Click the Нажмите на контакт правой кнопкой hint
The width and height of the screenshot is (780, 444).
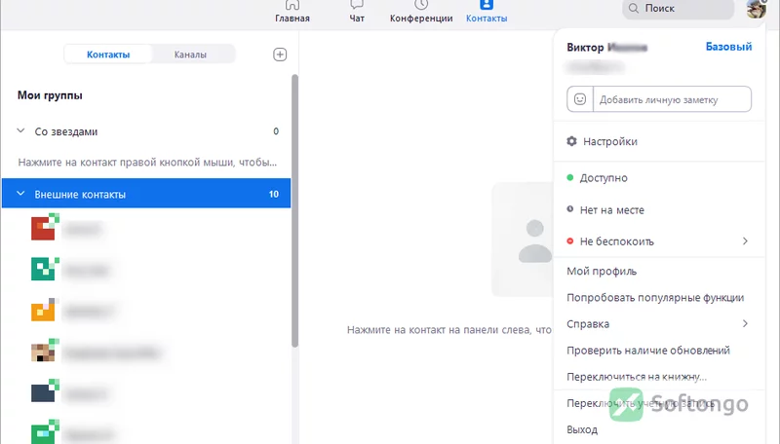[x=147, y=163]
